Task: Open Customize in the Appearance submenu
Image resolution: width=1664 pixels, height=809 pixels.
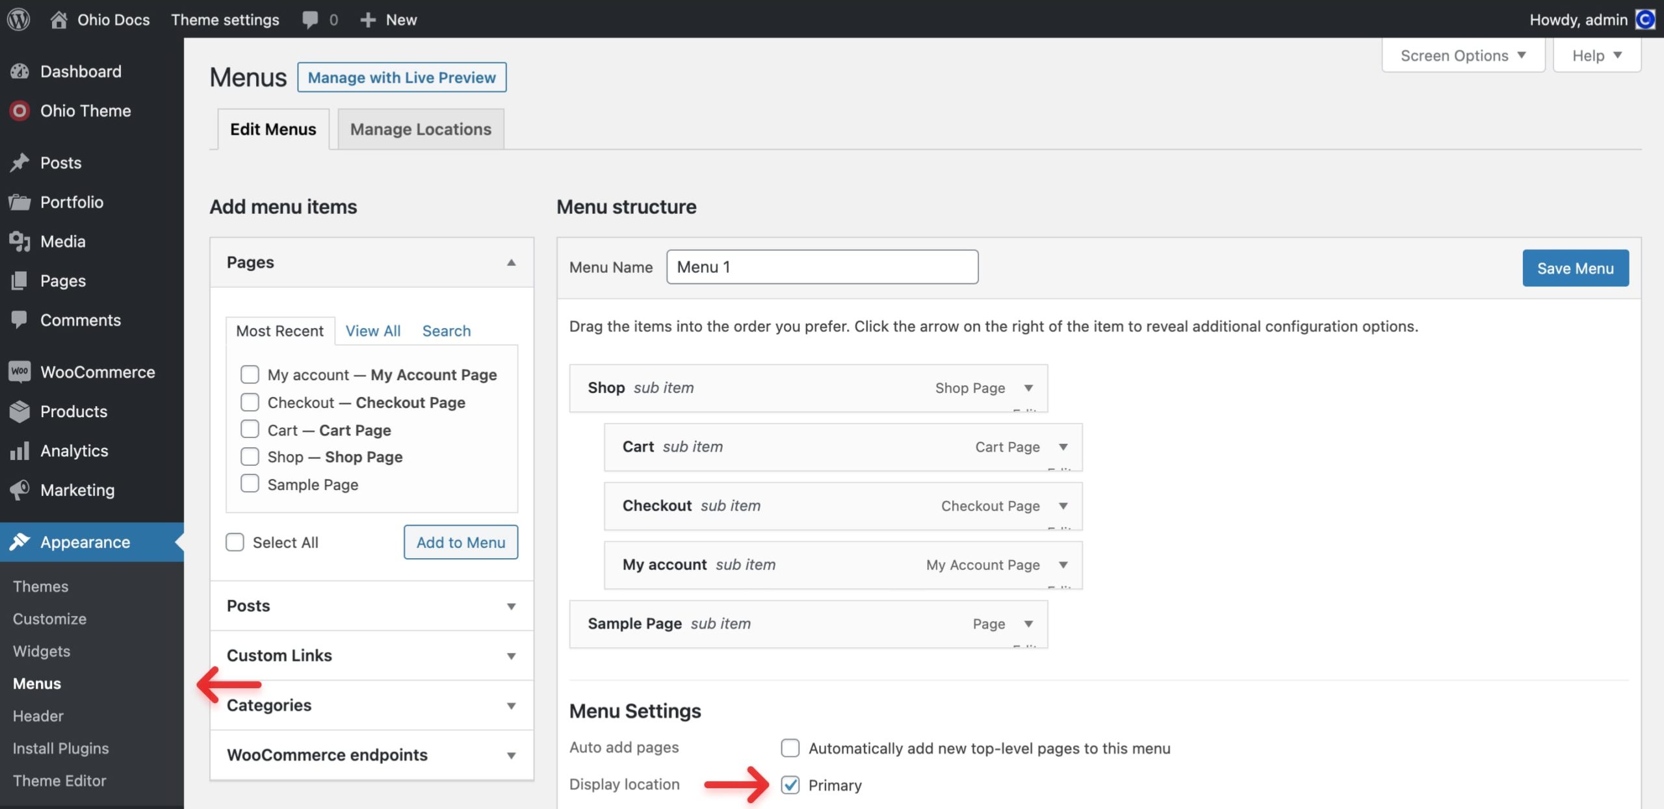Action: (x=49, y=619)
